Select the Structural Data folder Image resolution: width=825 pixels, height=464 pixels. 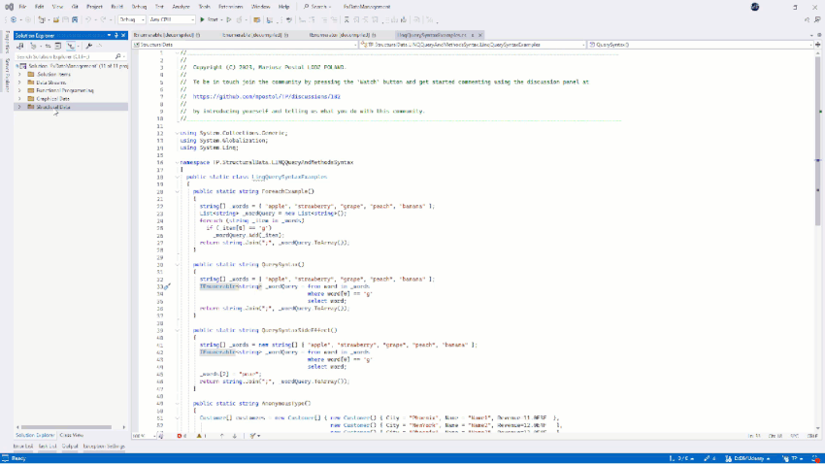53,107
